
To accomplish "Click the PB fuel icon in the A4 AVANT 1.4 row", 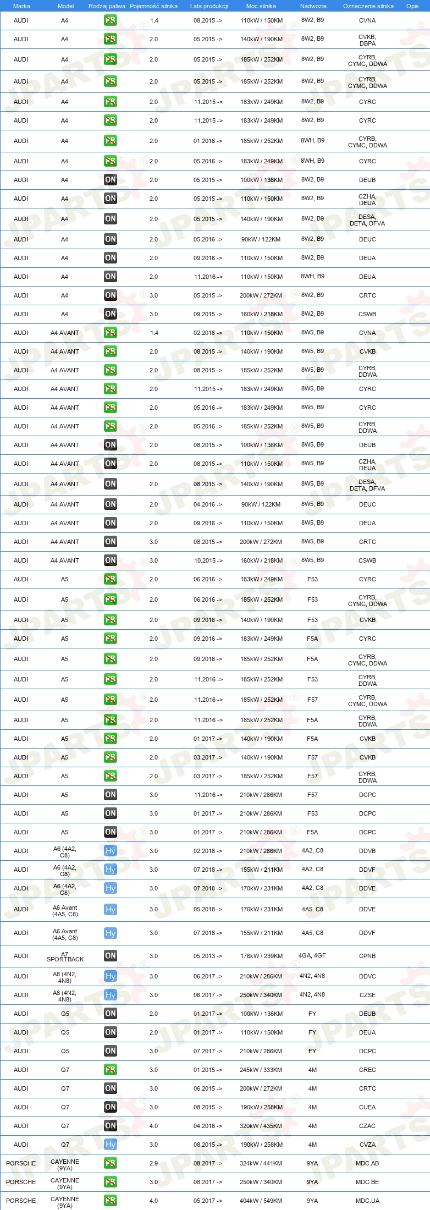I will tap(111, 333).
